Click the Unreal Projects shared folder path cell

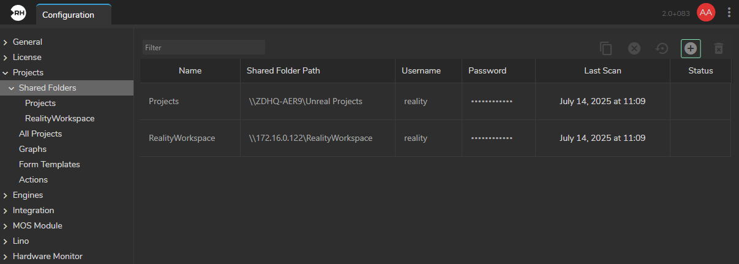pyautogui.click(x=306, y=101)
